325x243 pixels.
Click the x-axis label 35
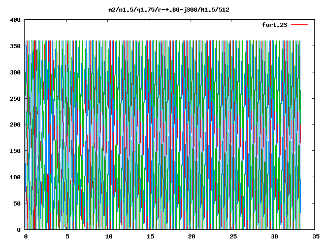[316, 236]
